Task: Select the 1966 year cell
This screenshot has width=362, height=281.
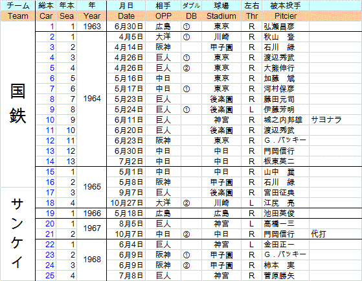Action: click(x=92, y=214)
